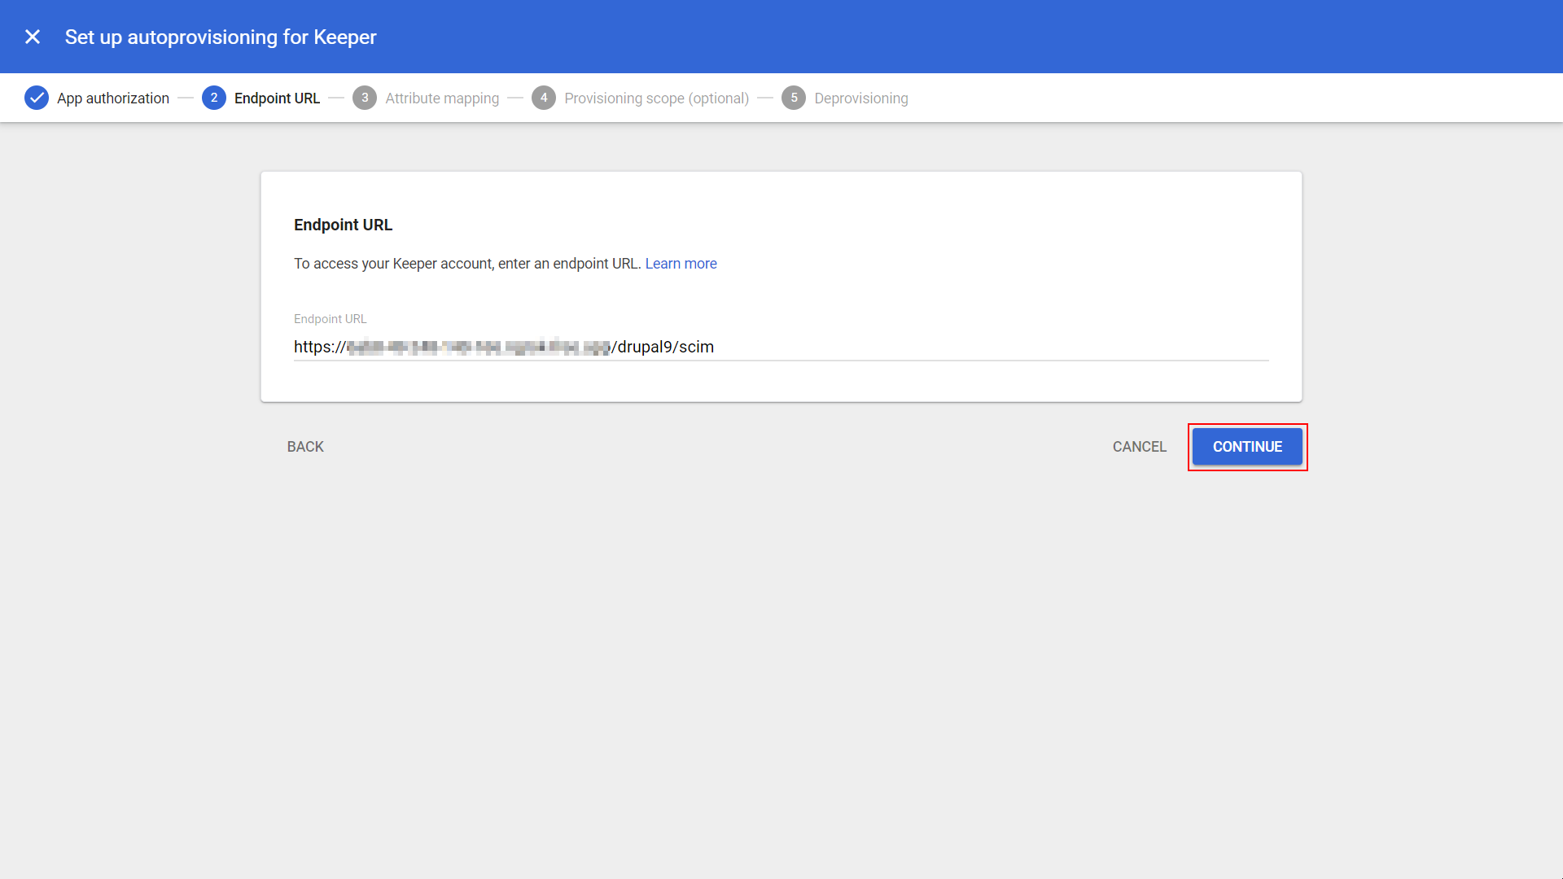The height and width of the screenshot is (879, 1563).
Task: Select the Endpoint URL step label
Action: coord(277,98)
